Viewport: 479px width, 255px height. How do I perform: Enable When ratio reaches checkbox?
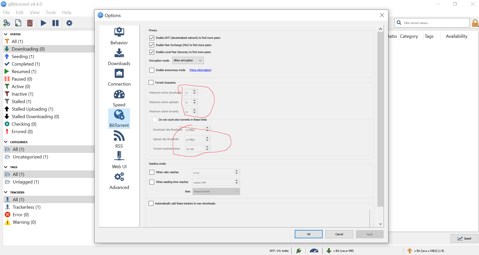click(x=152, y=172)
